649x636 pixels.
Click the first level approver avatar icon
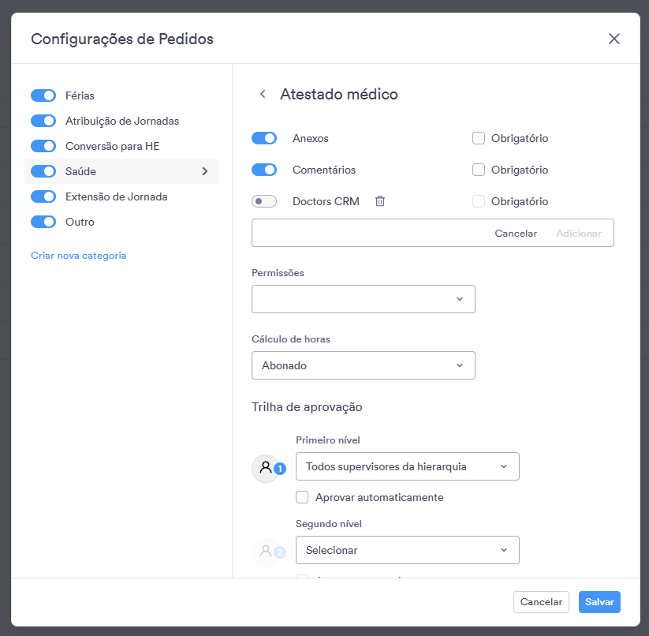265,468
